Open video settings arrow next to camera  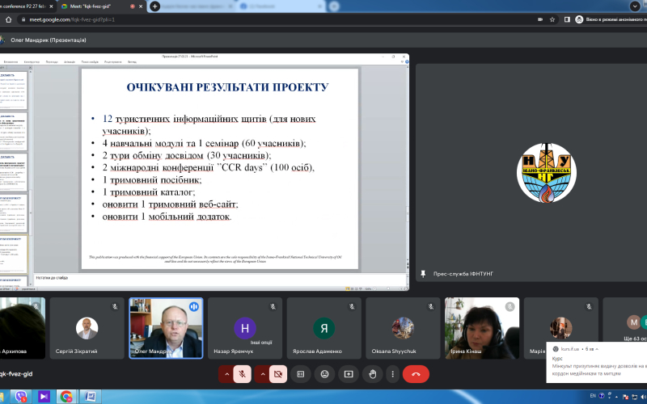point(262,374)
